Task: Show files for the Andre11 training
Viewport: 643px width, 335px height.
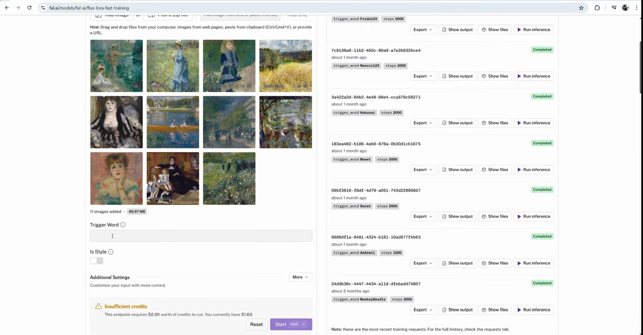Action: pyautogui.click(x=495, y=263)
